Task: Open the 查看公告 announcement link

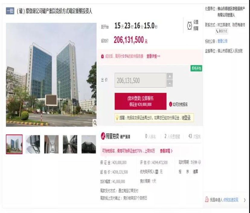Action: click(x=223, y=41)
